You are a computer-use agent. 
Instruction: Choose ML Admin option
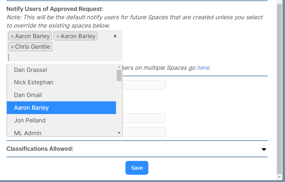coord(61,132)
